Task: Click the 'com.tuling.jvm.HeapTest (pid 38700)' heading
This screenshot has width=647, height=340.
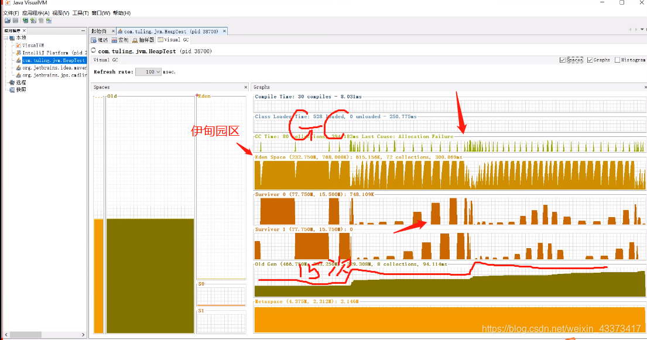Action: [155, 51]
